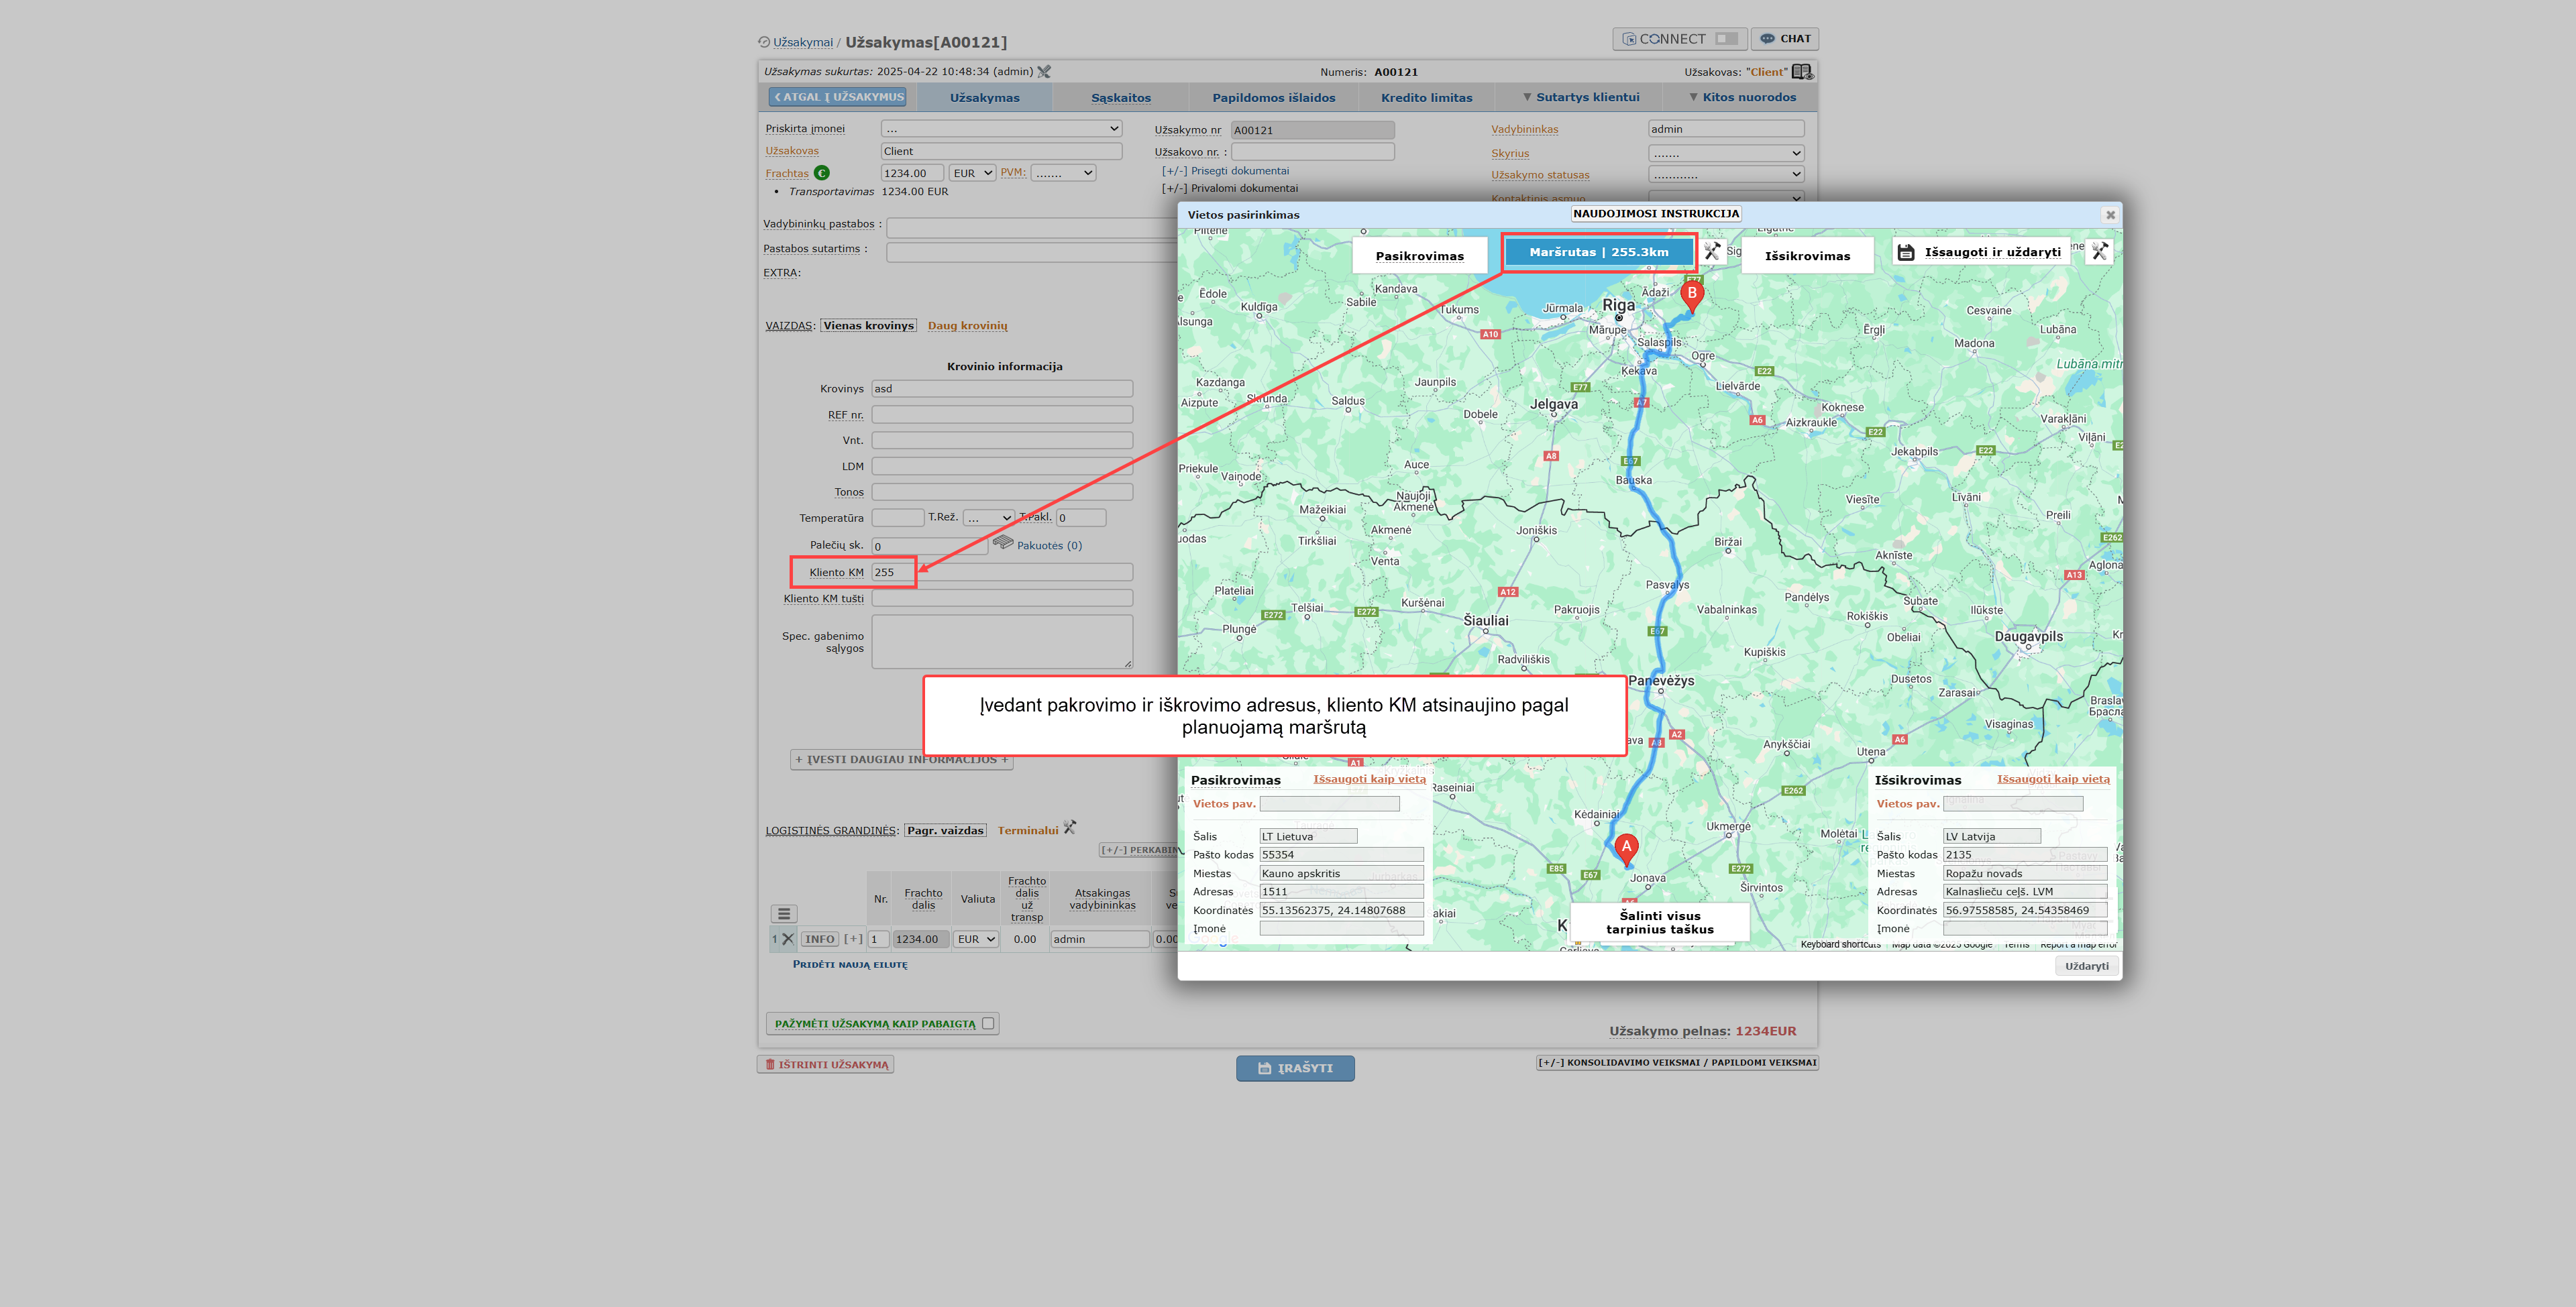
Task: Click ĮVESTI DAUGIAU INFORMACIJOS button
Action: point(901,760)
